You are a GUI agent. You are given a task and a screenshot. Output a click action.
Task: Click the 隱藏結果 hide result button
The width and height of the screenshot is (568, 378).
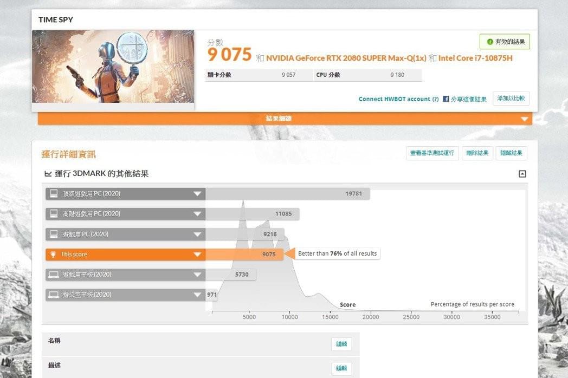pos(511,153)
